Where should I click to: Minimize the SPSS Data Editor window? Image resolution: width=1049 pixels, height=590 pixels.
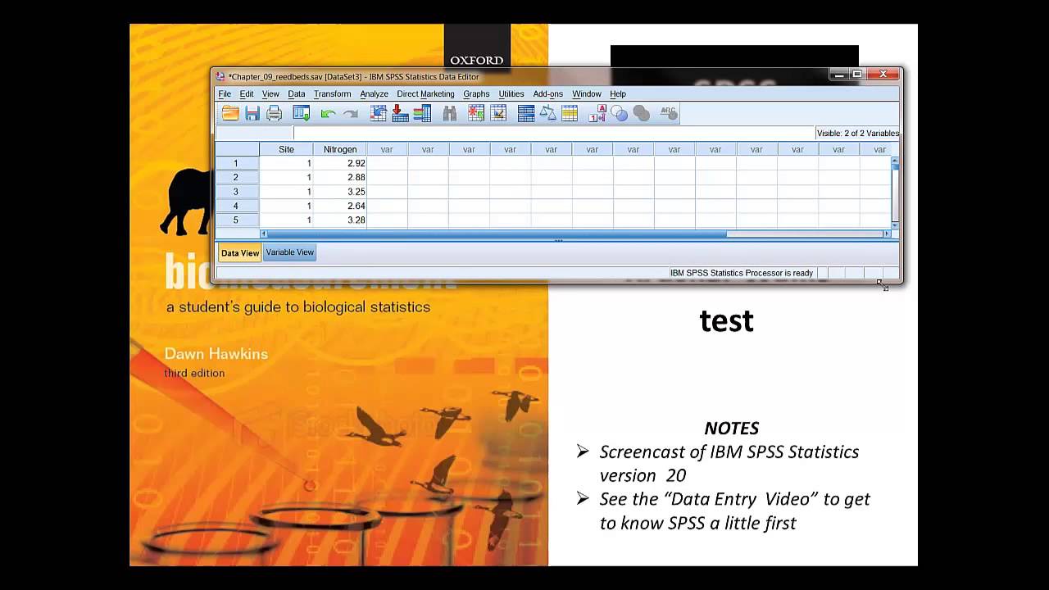point(838,75)
